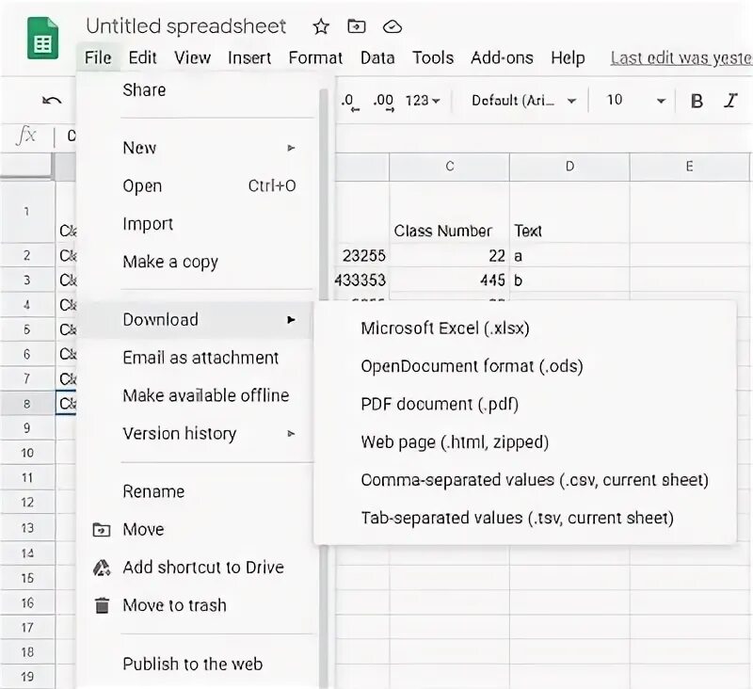Screen dimensions: 753x689
Task: Select row 2 header
Action: pos(27,255)
